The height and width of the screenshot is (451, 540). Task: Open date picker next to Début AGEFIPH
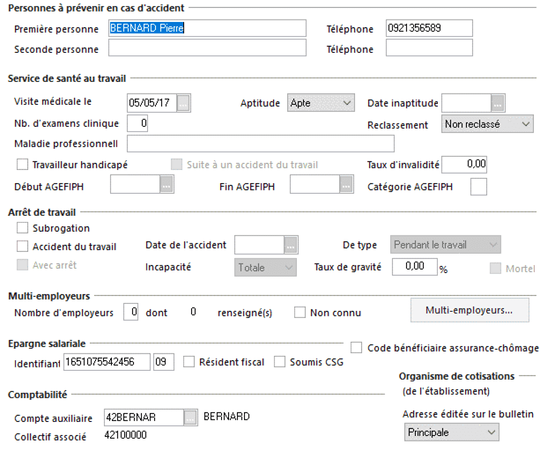166,184
